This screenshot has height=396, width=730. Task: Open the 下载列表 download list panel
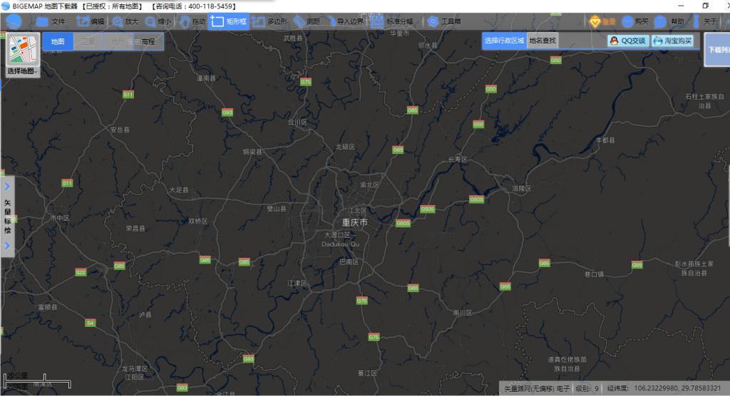click(x=717, y=50)
